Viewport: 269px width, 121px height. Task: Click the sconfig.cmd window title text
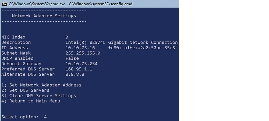[x=70, y=4]
